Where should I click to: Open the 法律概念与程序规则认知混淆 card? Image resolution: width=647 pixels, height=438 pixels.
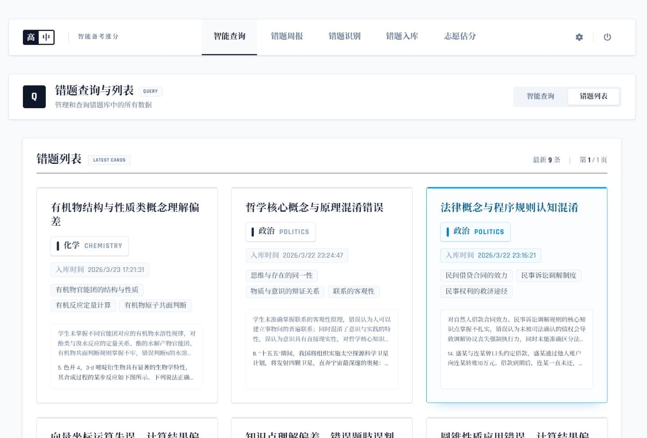(x=509, y=207)
